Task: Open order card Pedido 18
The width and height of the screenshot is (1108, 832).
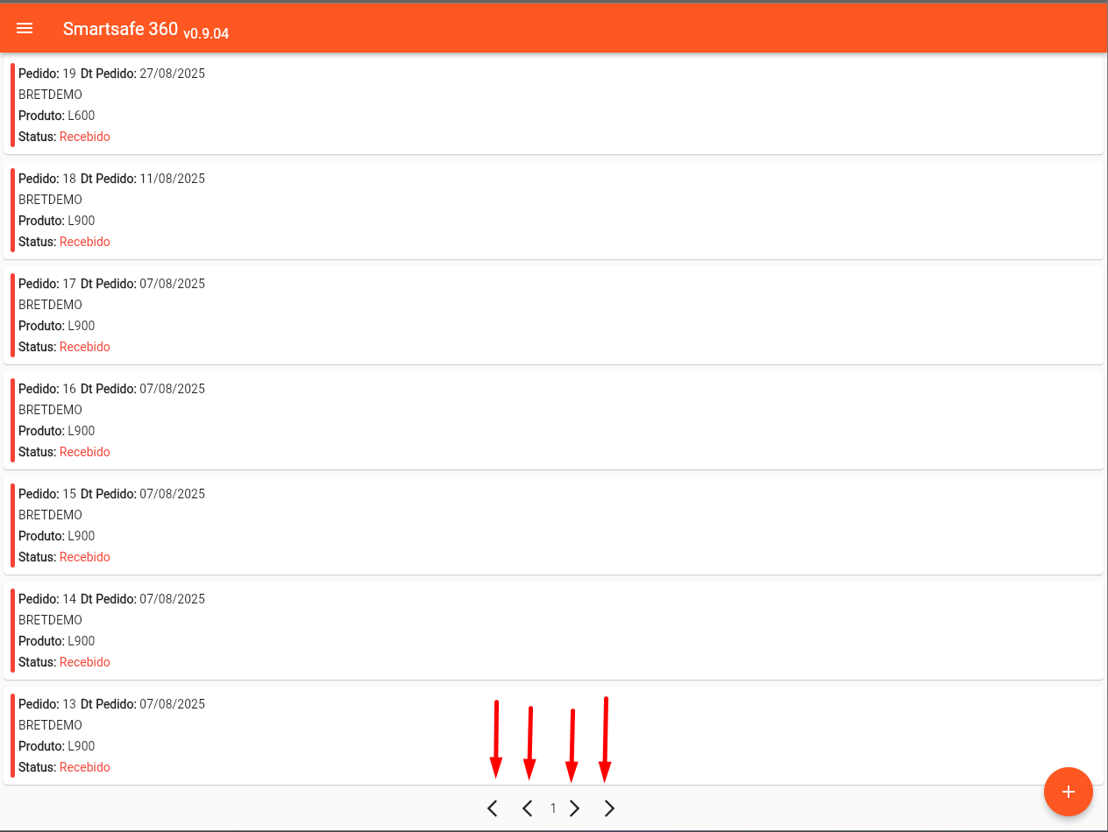Action: pos(552,210)
